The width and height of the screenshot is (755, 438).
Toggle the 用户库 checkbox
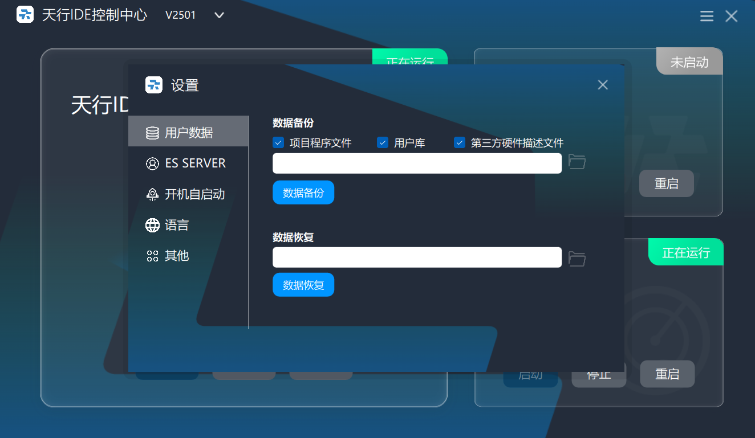pos(383,142)
